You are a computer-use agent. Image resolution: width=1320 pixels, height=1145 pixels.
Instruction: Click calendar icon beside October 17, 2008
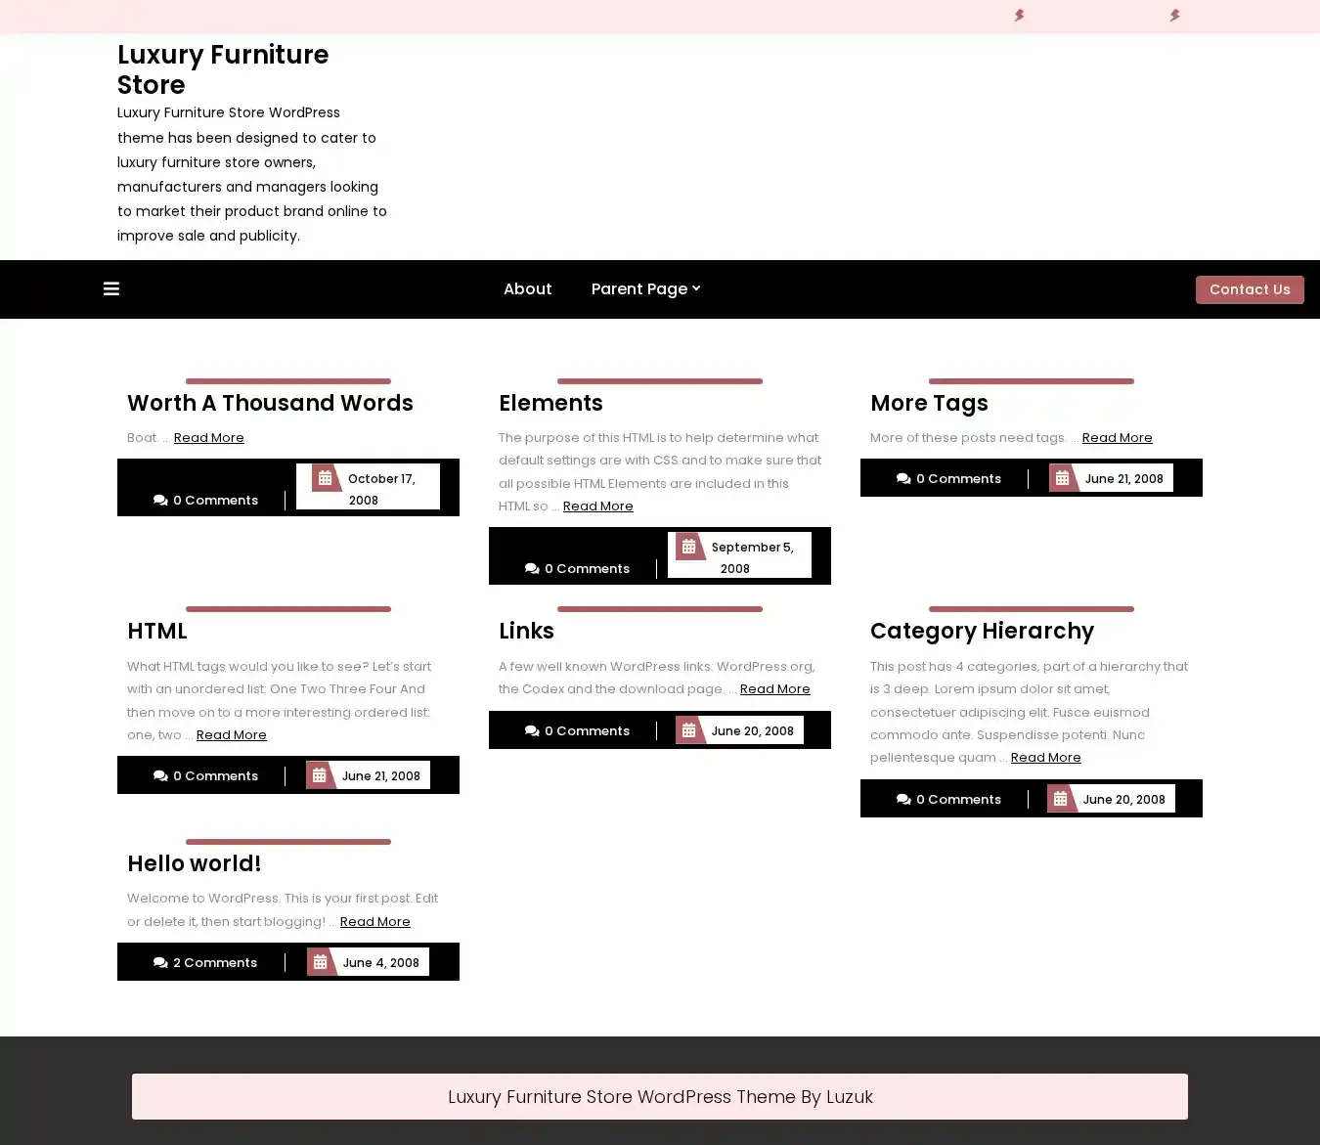[325, 478]
